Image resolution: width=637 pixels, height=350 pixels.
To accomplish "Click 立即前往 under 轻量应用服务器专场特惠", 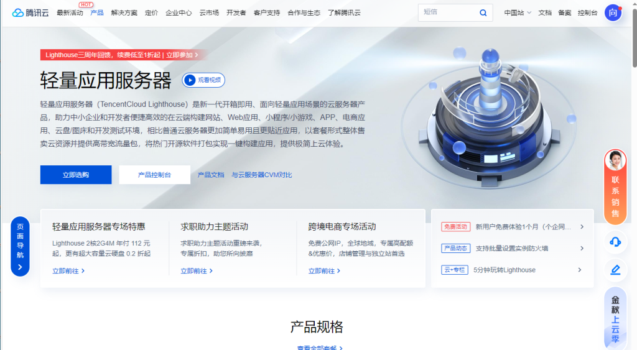I will [68, 271].
